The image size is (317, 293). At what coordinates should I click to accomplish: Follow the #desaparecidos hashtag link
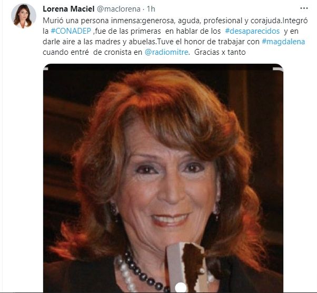click(252, 31)
